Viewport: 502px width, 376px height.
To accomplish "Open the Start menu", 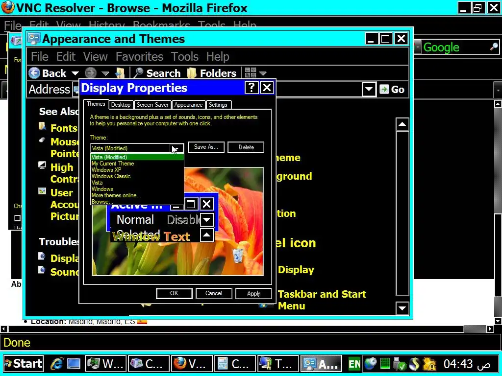I will pyautogui.click(x=24, y=364).
